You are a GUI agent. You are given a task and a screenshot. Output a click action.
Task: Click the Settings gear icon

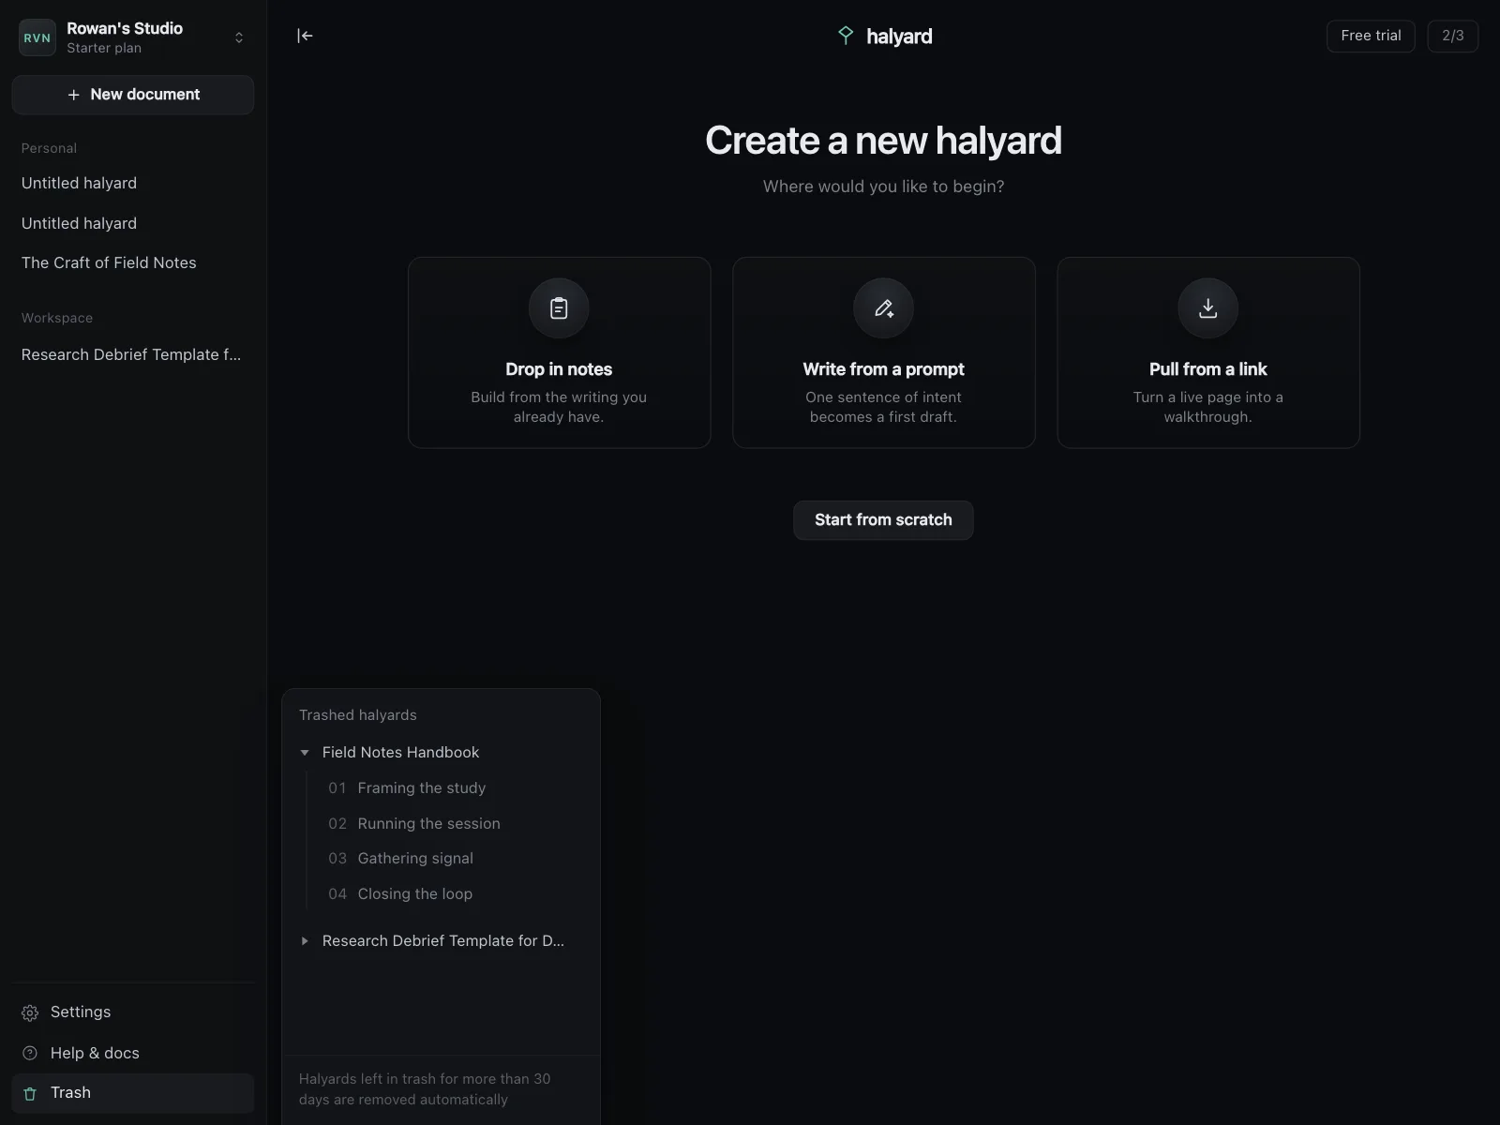click(x=30, y=1012)
